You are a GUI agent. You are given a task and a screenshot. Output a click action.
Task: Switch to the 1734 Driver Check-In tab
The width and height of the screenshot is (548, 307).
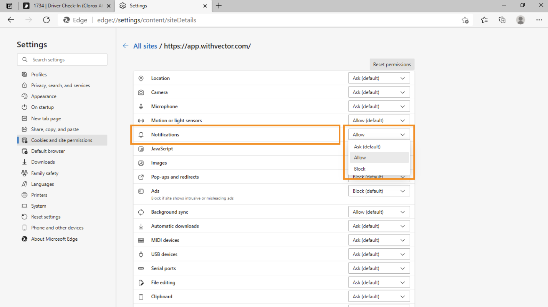66,6
